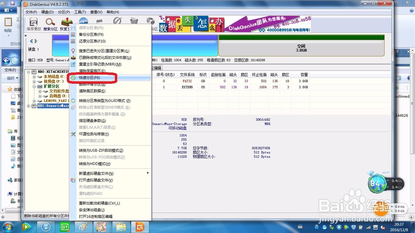Open the 硬盘(D) menu

point(47,12)
